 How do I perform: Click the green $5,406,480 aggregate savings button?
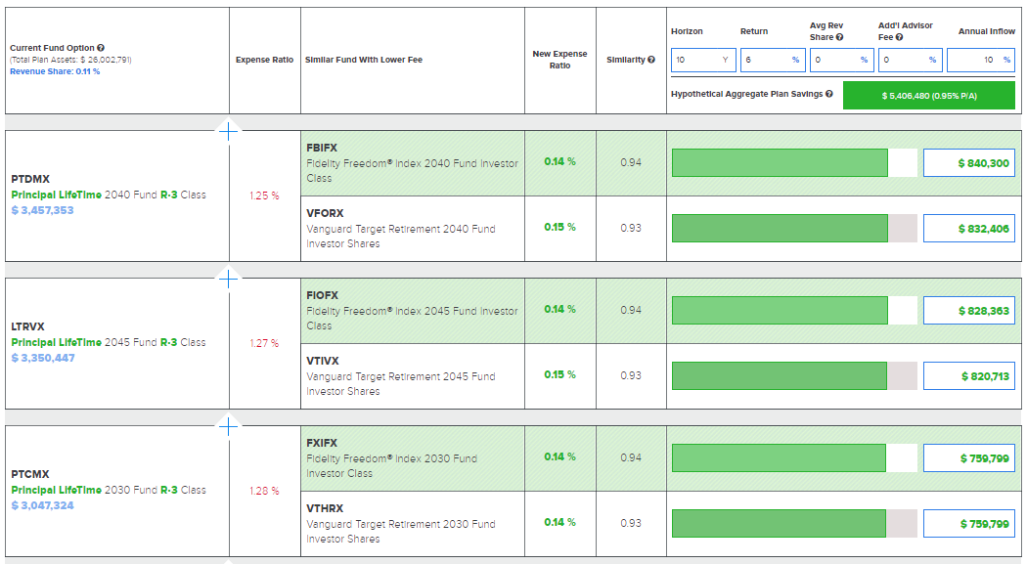pyautogui.click(x=929, y=96)
